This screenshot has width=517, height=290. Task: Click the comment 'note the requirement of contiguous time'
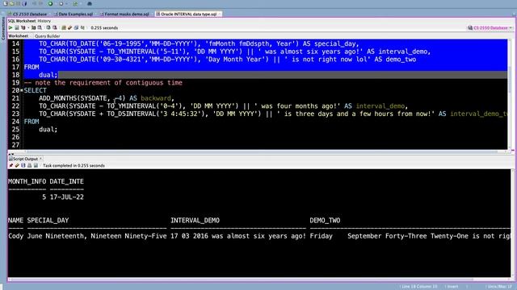(x=109, y=82)
